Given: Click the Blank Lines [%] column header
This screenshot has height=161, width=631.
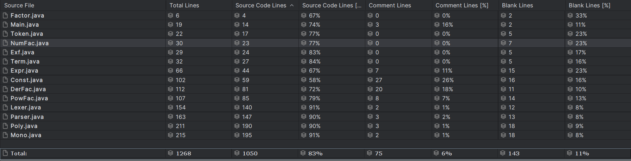Looking at the screenshot, I should (x=590, y=5).
